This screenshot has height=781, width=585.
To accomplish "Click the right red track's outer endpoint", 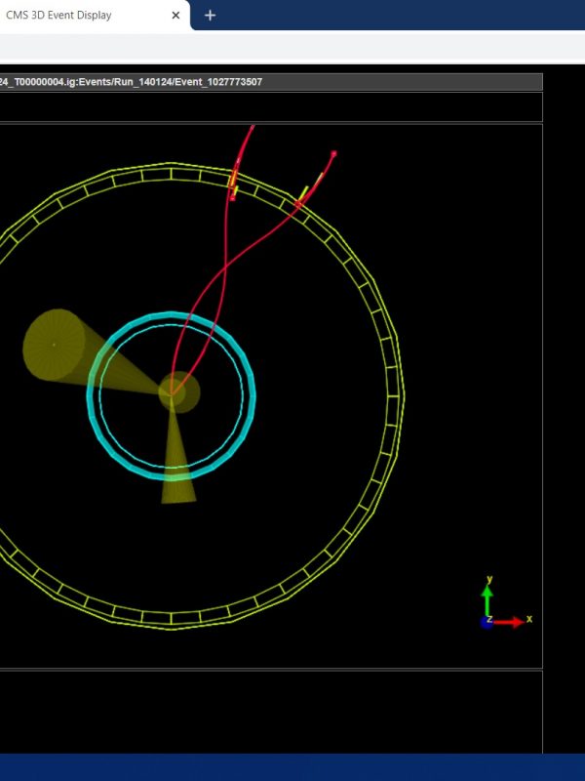I will point(333,153).
